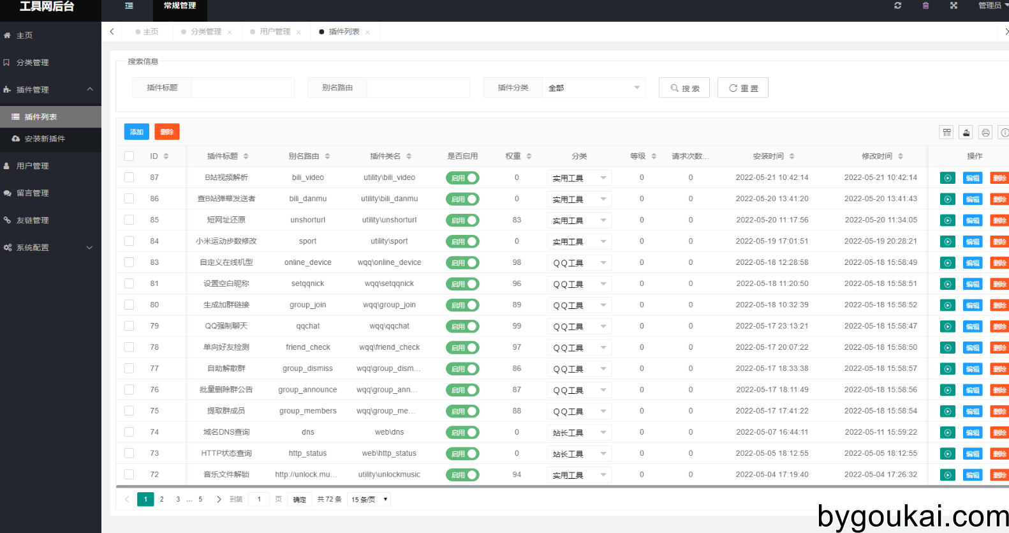
Task: Check the select-all checkbox in the table header
Action: pyautogui.click(x=129, y=156)
